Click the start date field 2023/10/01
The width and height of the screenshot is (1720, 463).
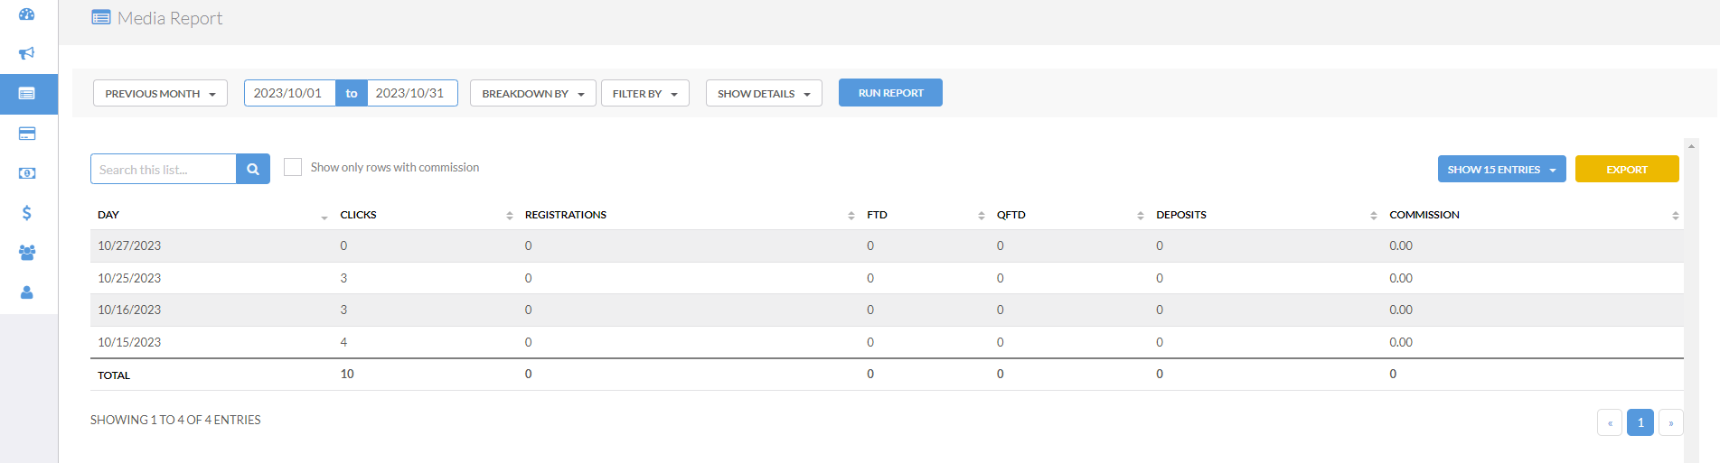click(x=288, y=93)
